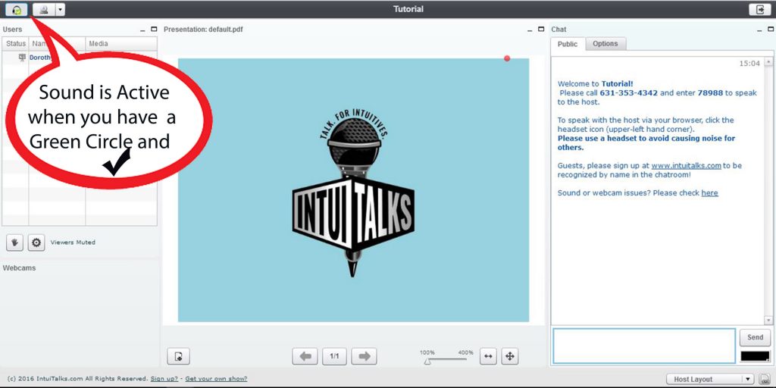Image resolution: width=776 pixels, height=388 pixels.
Task: Click phone number 631-353-4342 in chat
Action: (628, 92)
